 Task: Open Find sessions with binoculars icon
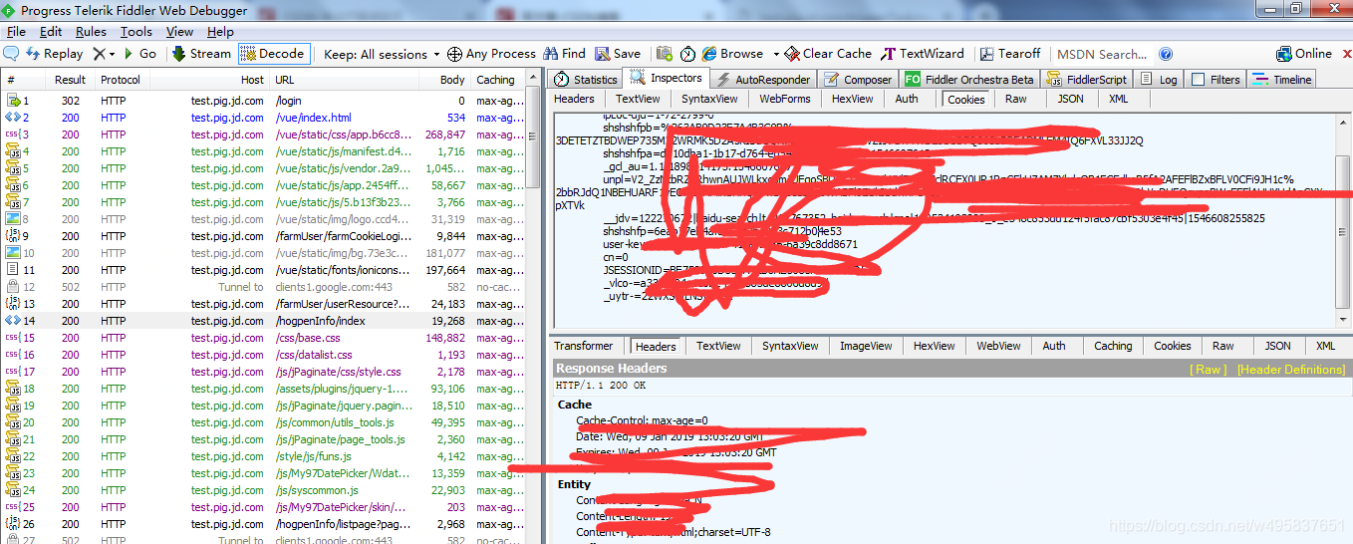(x=564, y=54)
